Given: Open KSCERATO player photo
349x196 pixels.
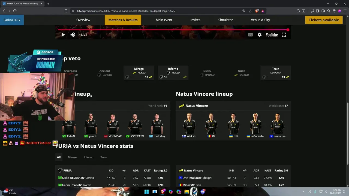Looking at the screenshot, I should [135, 123].
